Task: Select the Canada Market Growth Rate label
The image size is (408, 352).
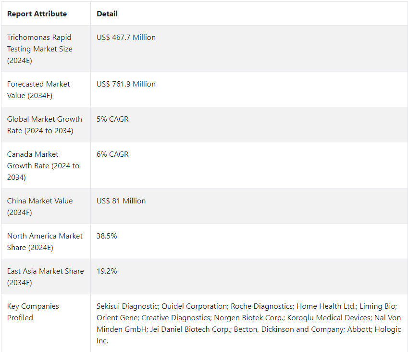Action: (x=43, y=165)
